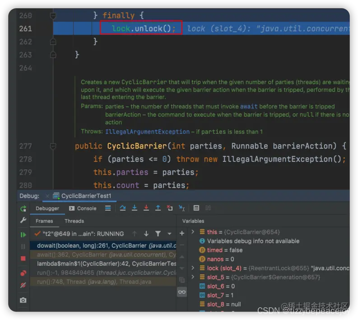The width and height of the screenshot is (358, 320).
Task: Click the duplicate watch icon
Action: [x=182, y=280]
